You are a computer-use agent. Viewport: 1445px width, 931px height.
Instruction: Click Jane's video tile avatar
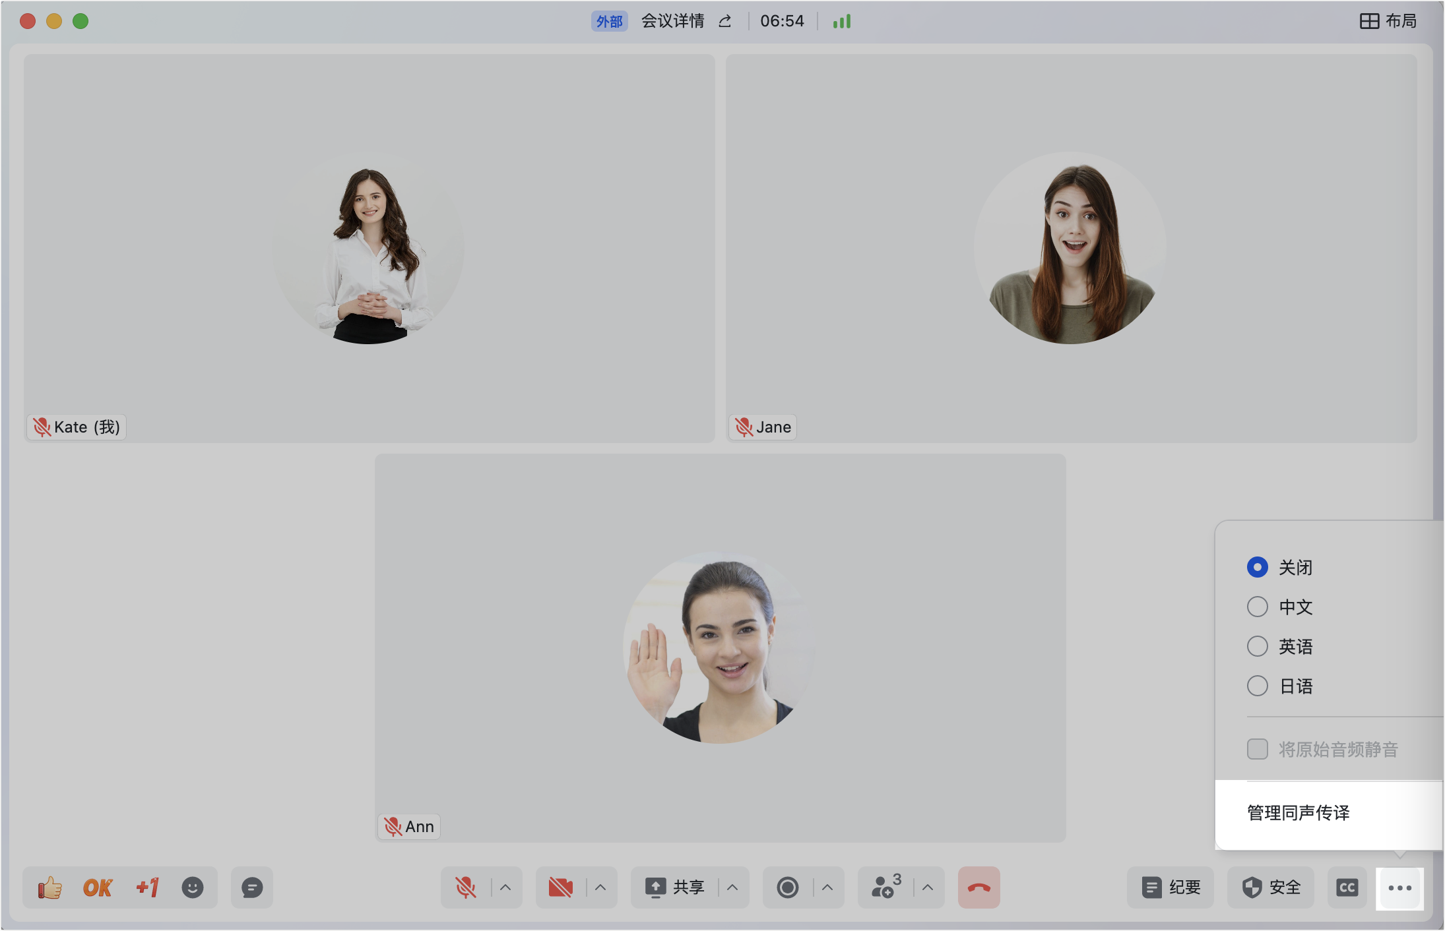pos(1070,248)
